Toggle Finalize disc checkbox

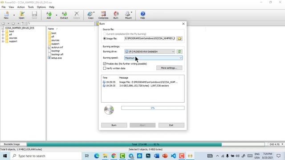pyautogui.click(x=105, y=64)
